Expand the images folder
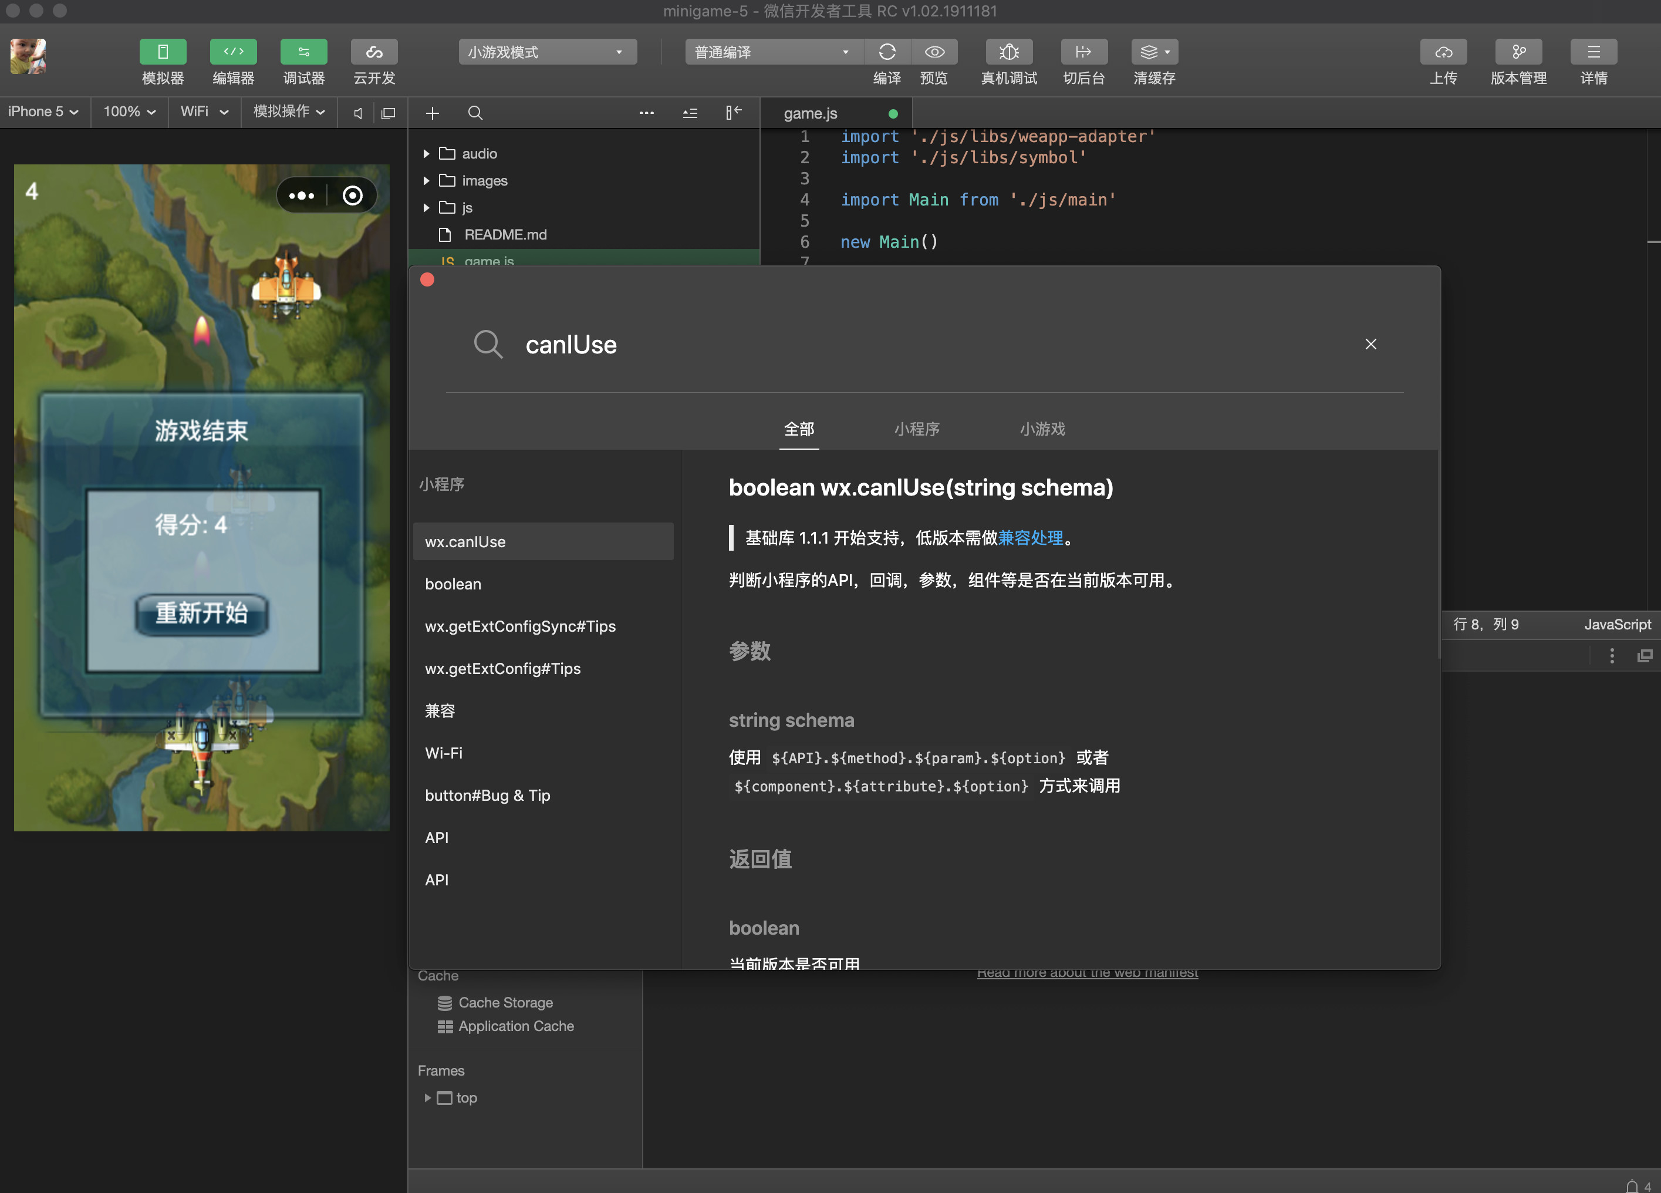Viewport: 1661px width, 1193px height. [426, 181]
